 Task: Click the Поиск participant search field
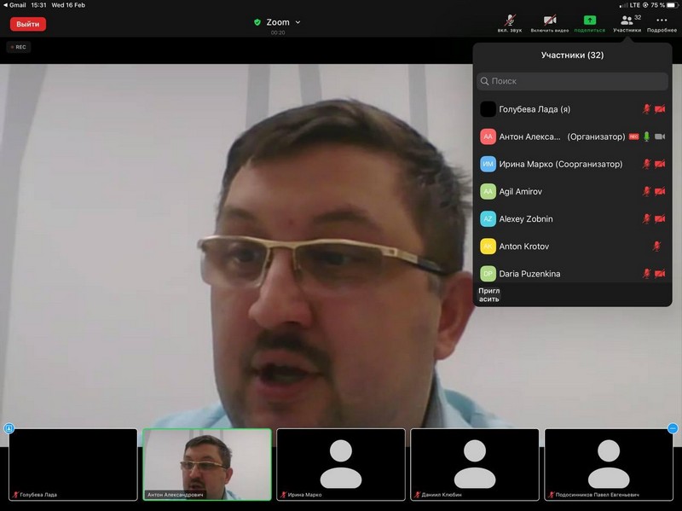click(572, 81)
